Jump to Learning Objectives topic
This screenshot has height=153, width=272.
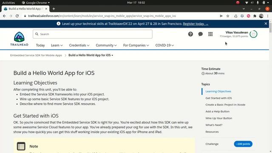click(218, 91)
